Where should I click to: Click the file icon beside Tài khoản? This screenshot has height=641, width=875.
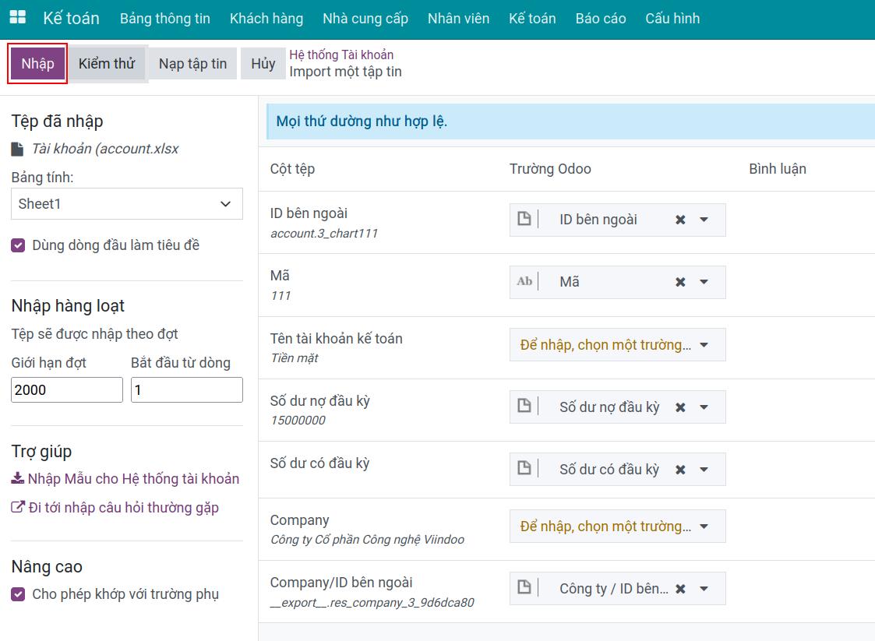pos(17,149)
